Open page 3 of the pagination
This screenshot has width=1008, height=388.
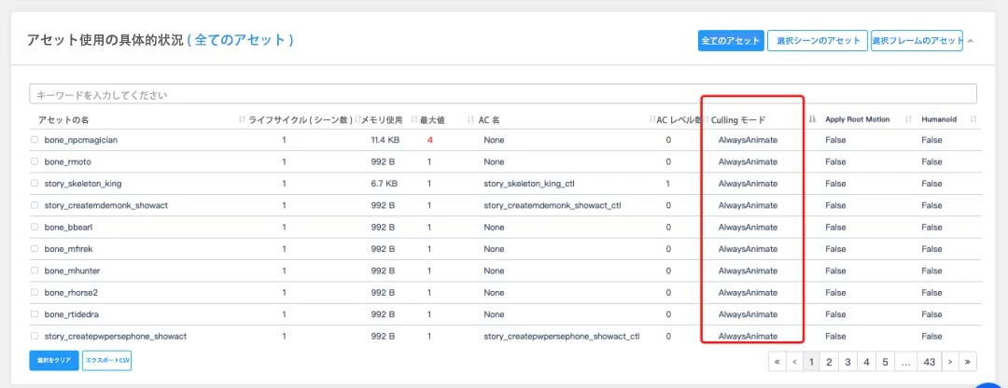847,362
